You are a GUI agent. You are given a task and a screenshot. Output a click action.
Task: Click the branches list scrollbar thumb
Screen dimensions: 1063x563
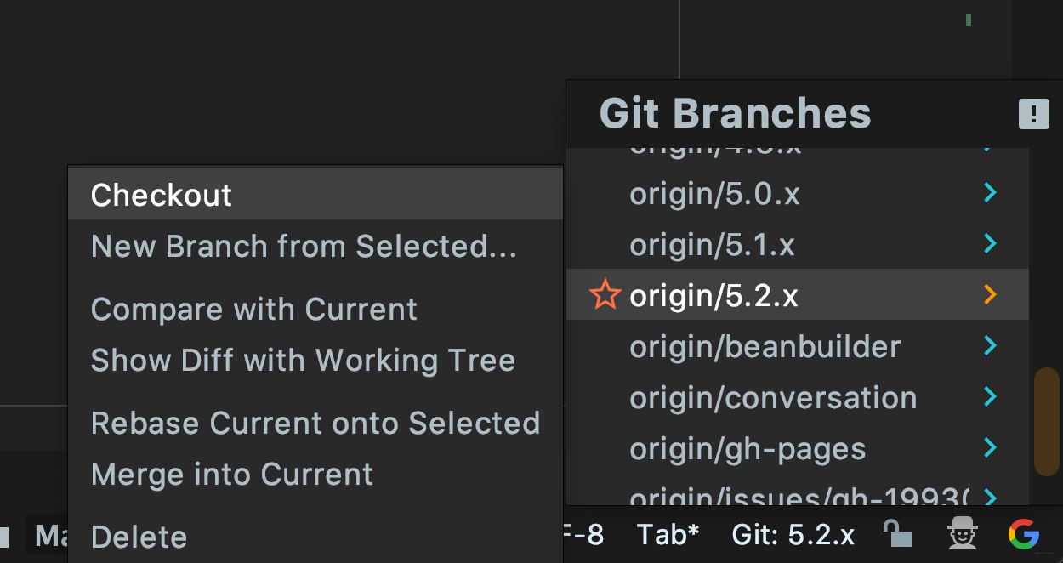point(1046,422)
